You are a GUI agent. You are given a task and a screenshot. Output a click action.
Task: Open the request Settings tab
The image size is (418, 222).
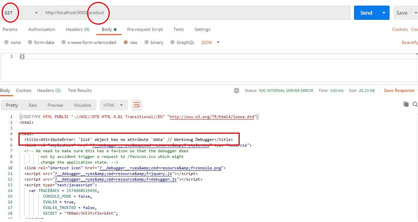tap(202, 30)
